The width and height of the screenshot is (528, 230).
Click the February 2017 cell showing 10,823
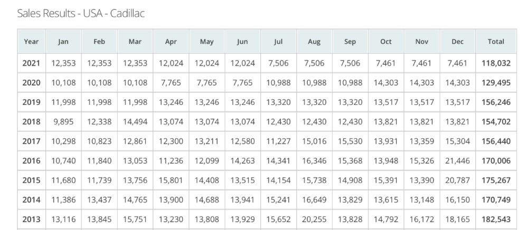coord(99,141)
